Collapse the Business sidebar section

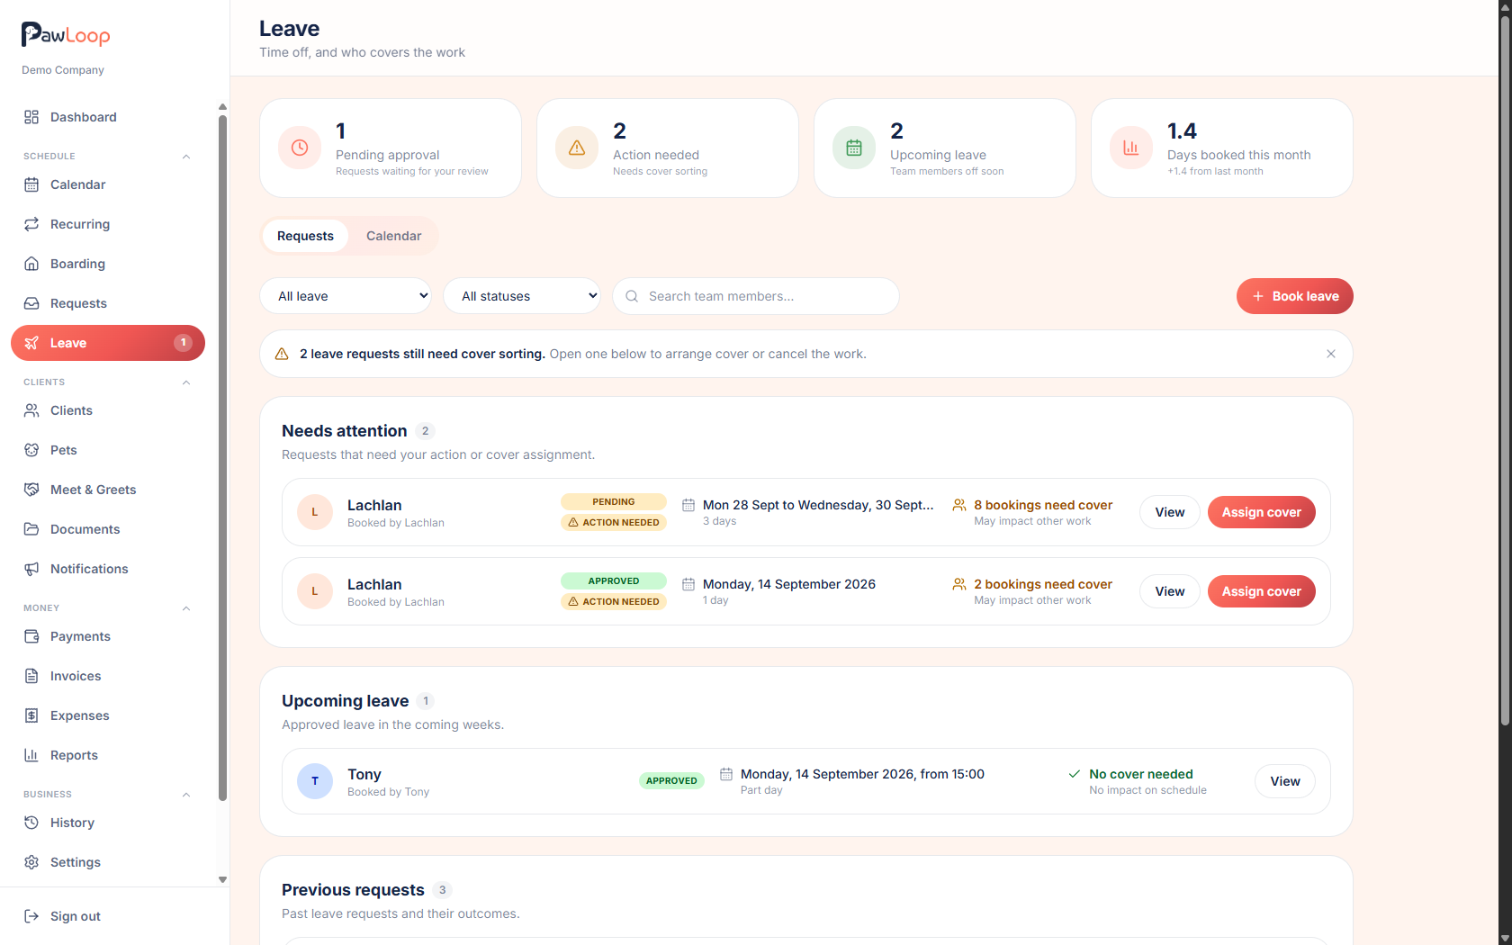186,795
